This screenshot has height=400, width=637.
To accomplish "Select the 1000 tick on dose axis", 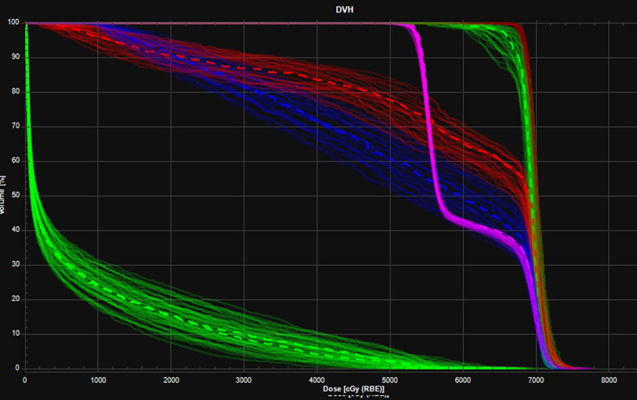I will point(98,380).
